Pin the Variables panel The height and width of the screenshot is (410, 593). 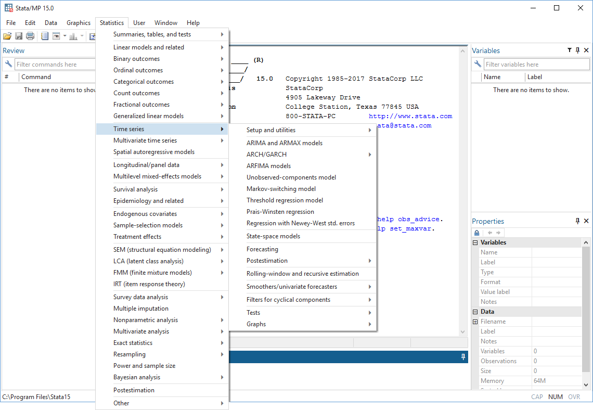[x=577, y=50]
